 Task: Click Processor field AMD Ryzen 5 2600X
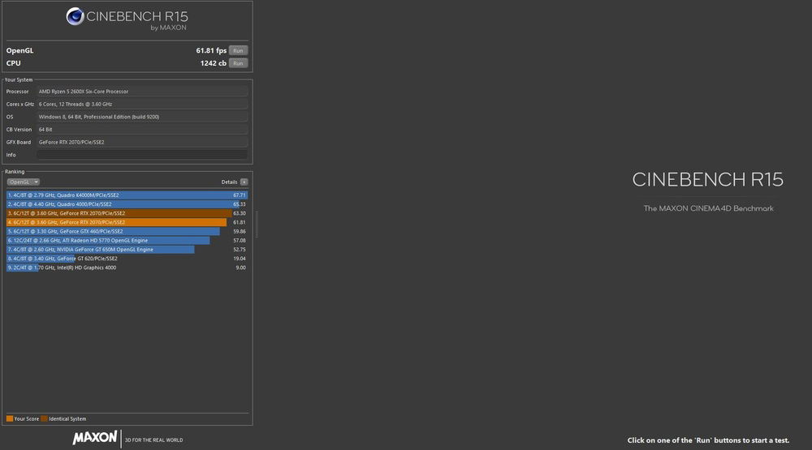pyautogui.click(x=142, y=92)
